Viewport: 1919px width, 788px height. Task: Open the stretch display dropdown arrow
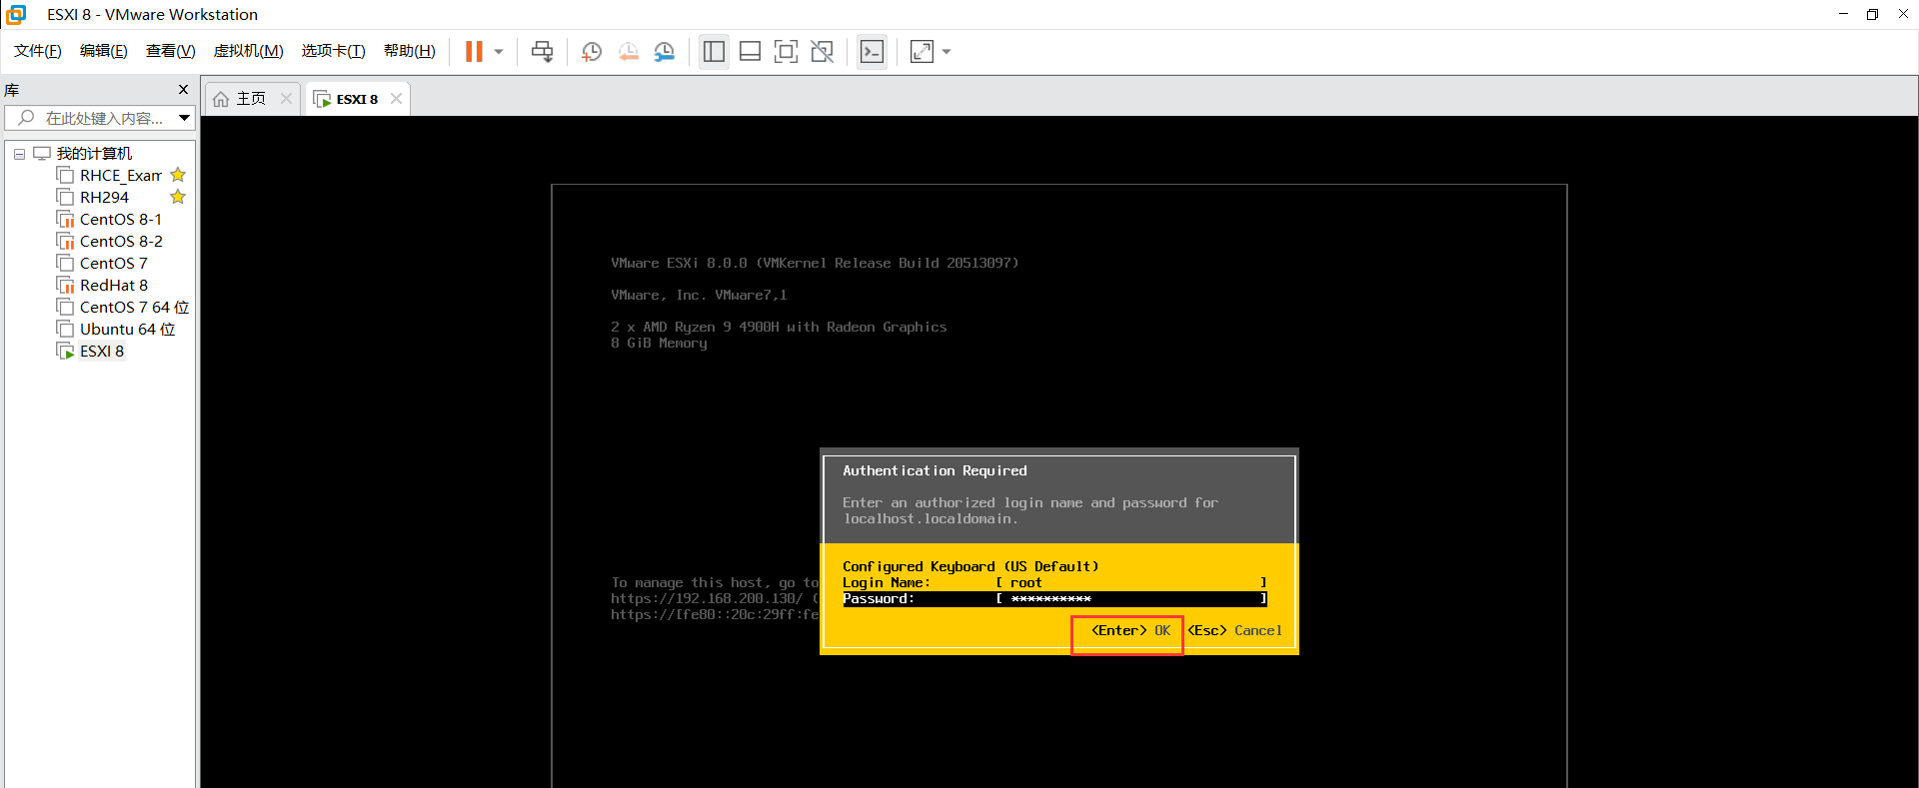point(947,52)
